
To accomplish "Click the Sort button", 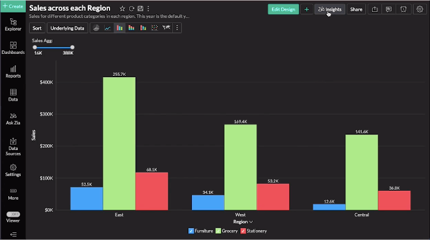I will click(37, 28).
